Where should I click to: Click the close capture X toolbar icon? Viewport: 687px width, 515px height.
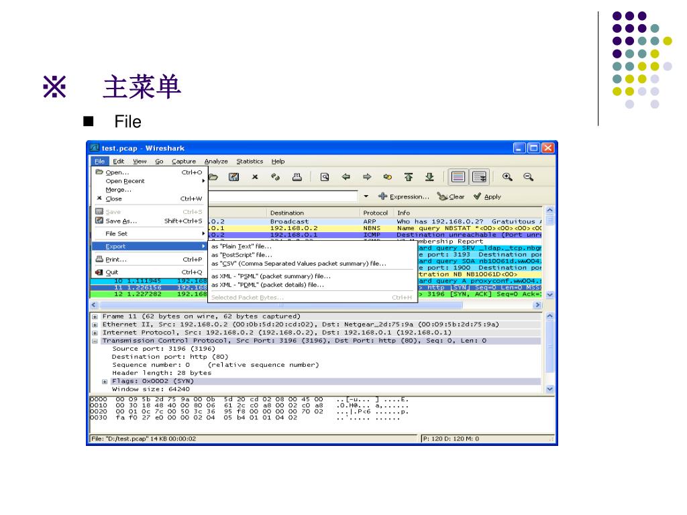point(255,177)
